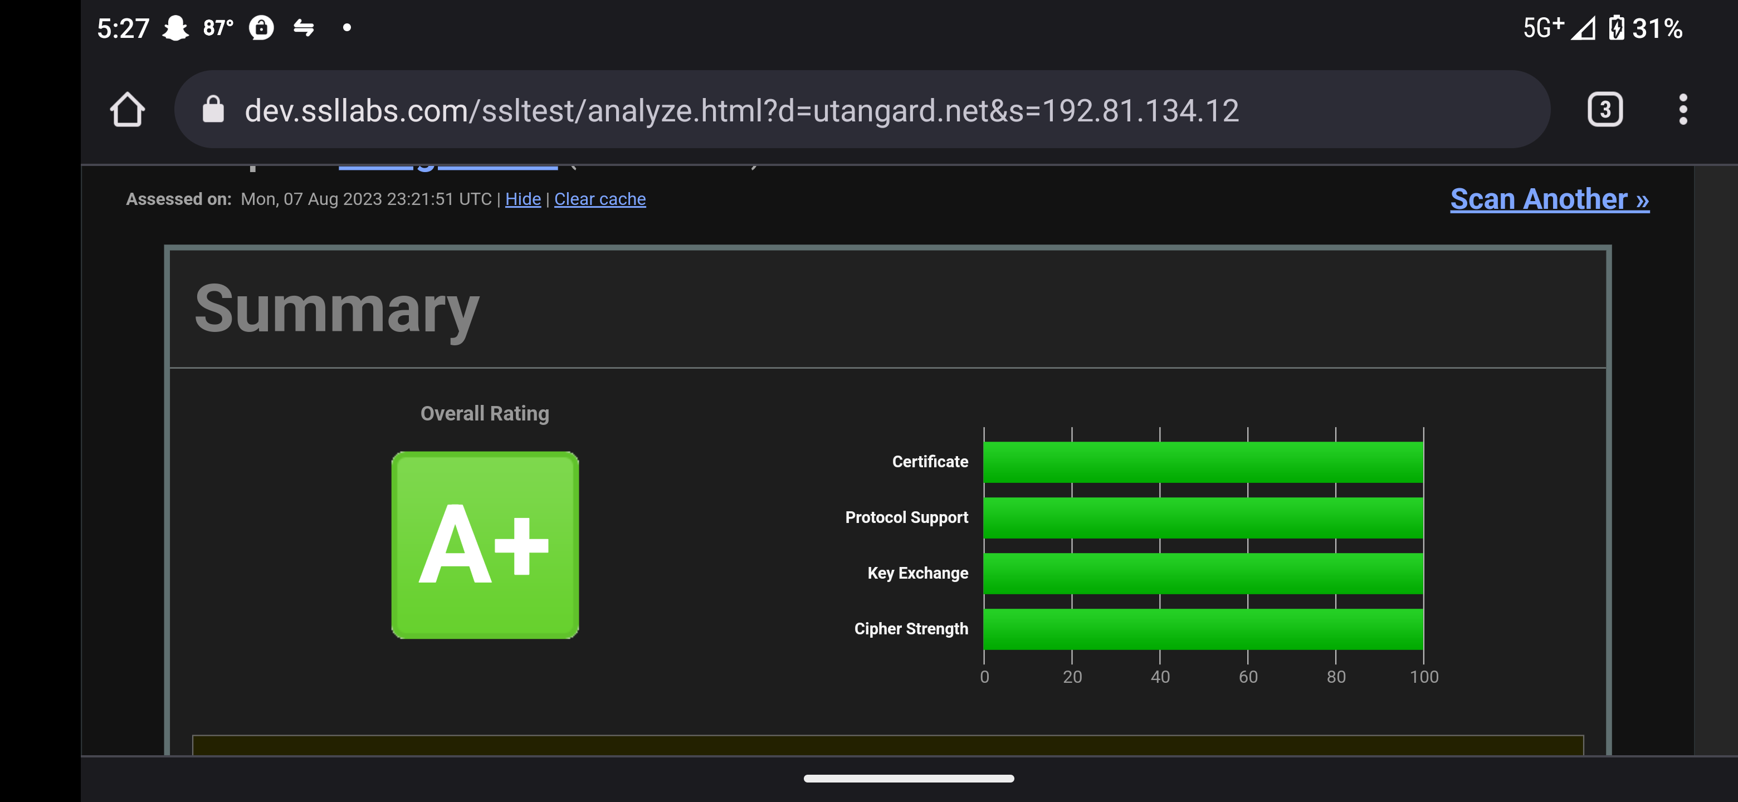Tap the Cipher Strength score bar
1738x802 pixels.
1203,629
